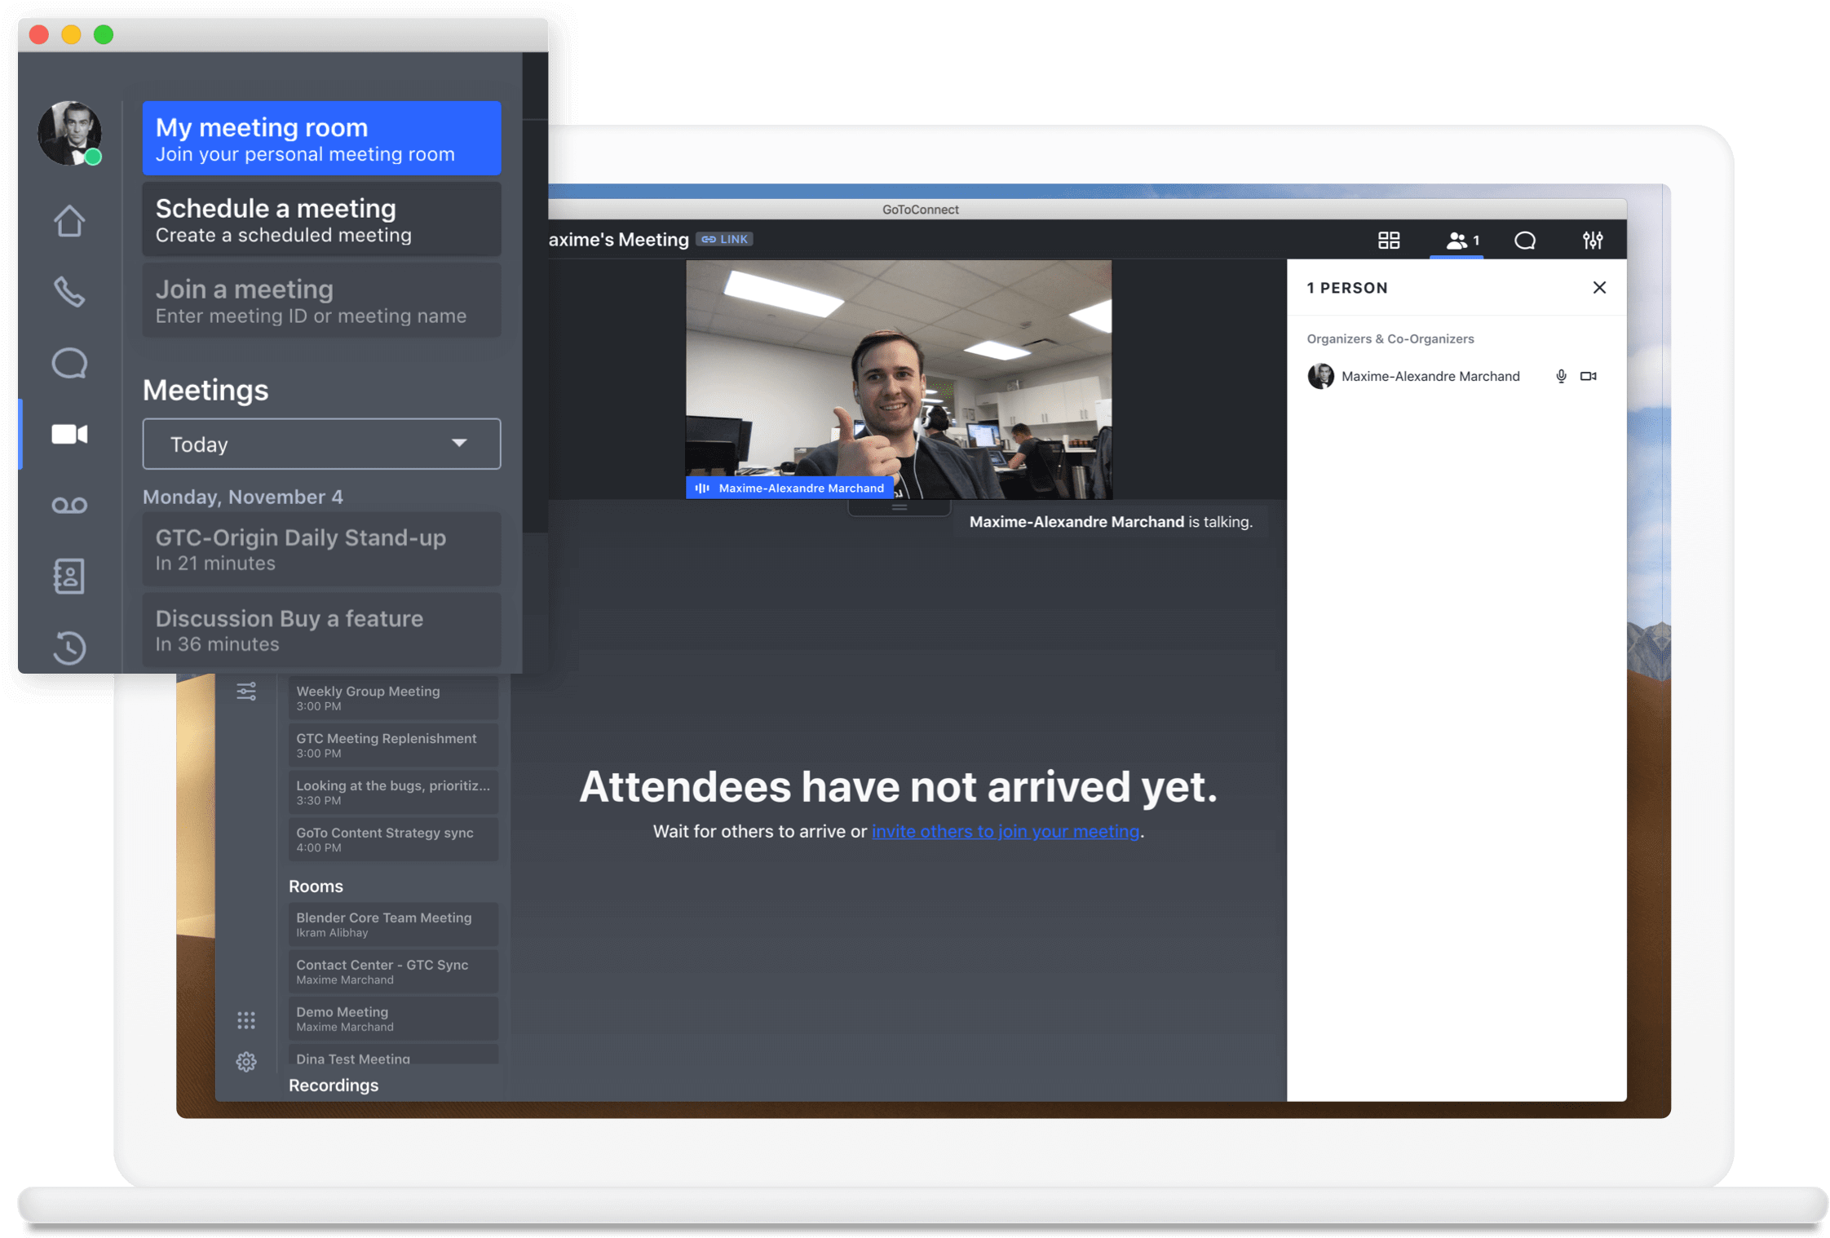
Task: Click the voicemail icon
Action: 69,503
